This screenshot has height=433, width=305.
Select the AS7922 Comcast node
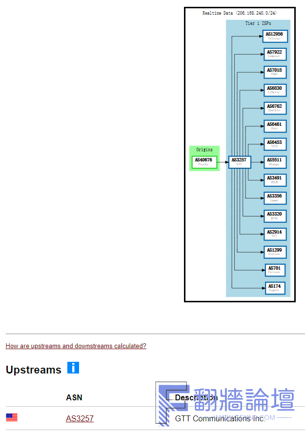coord(275,54)
